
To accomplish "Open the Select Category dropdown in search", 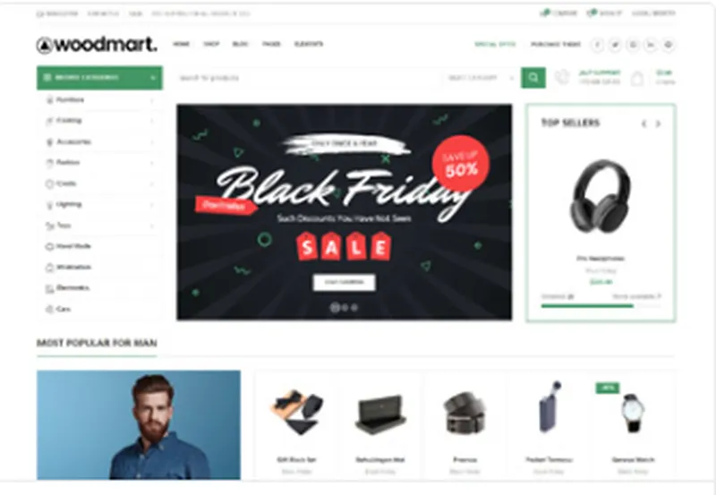I will [481, 78].
